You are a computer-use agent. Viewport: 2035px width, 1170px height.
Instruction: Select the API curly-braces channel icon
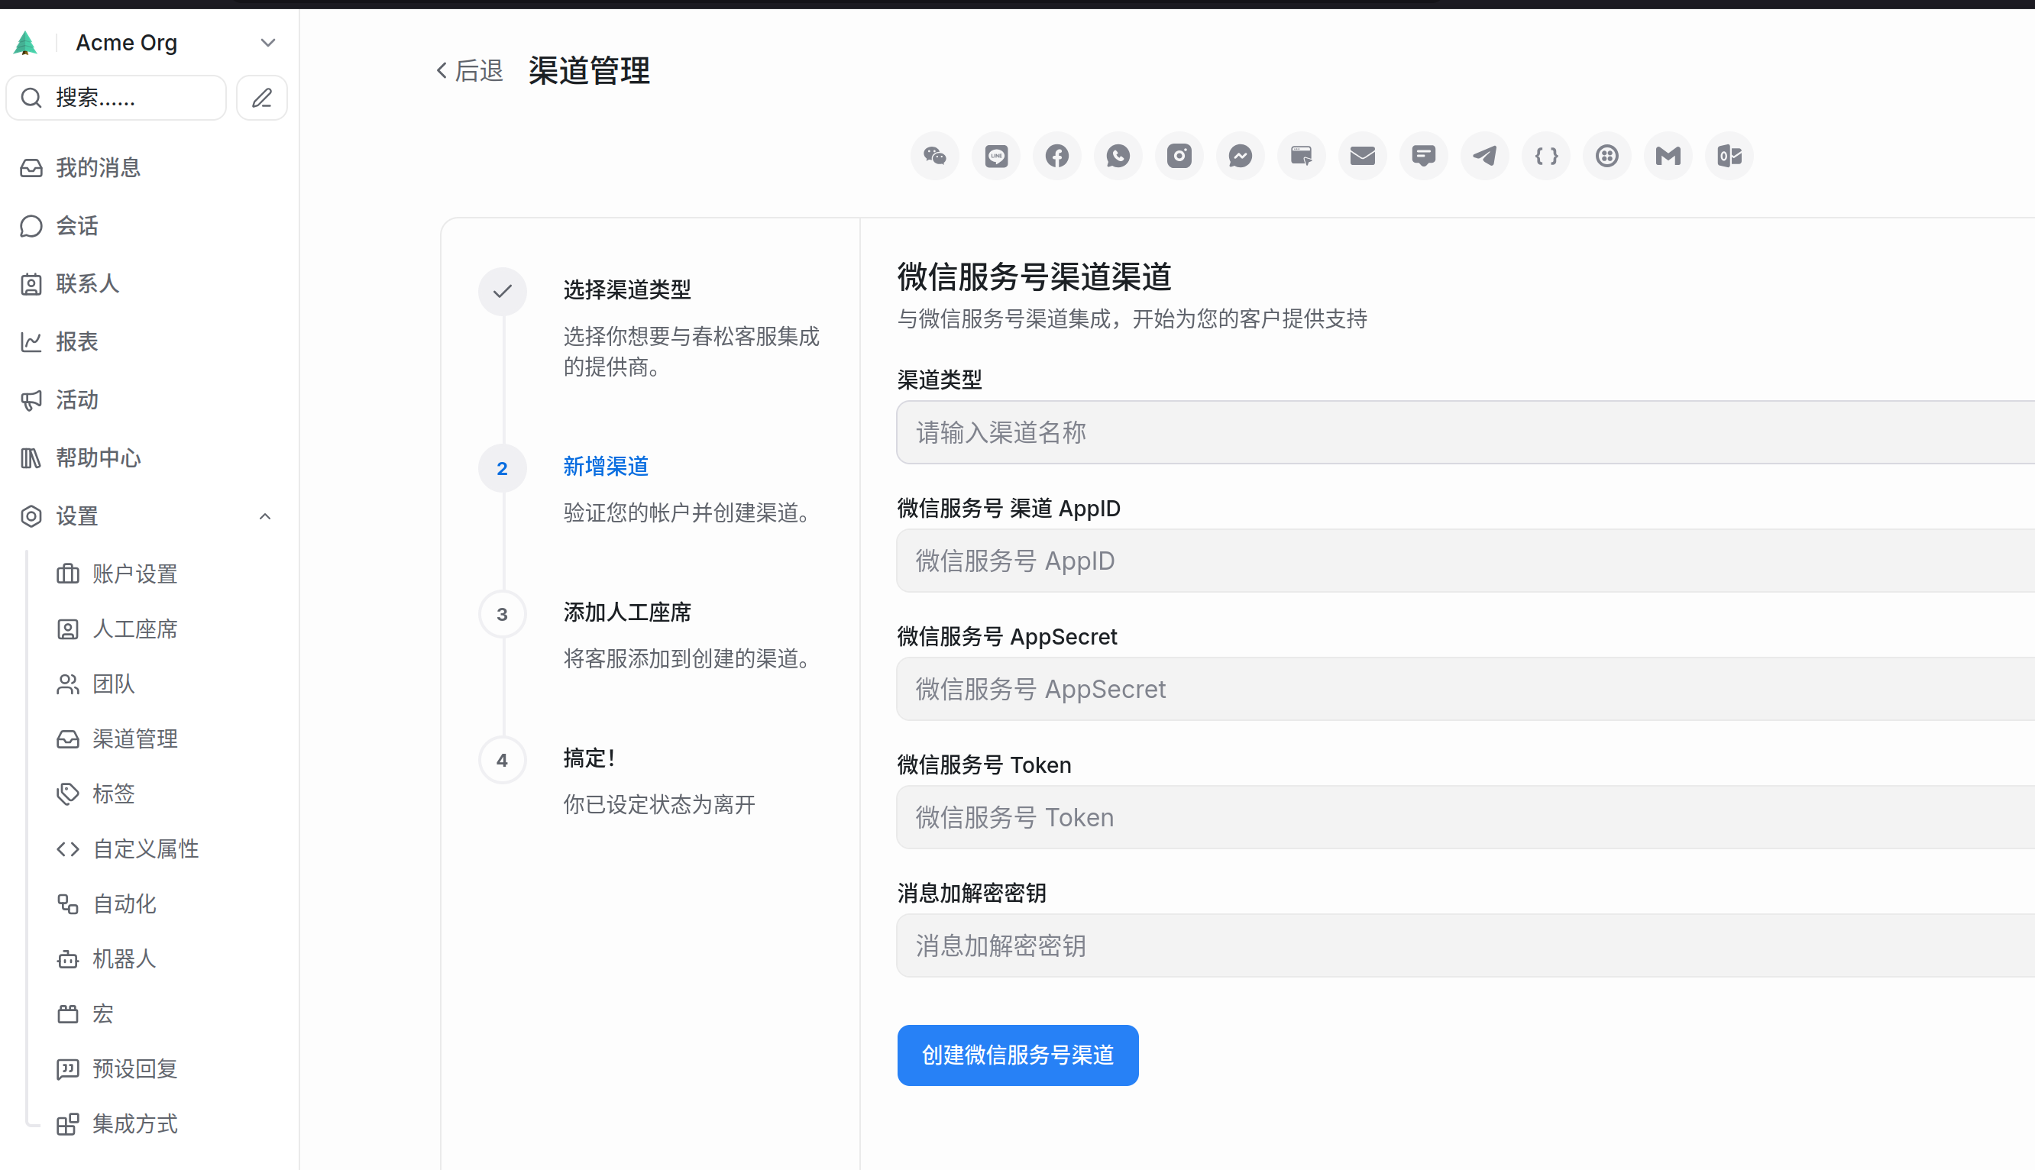1545,156
